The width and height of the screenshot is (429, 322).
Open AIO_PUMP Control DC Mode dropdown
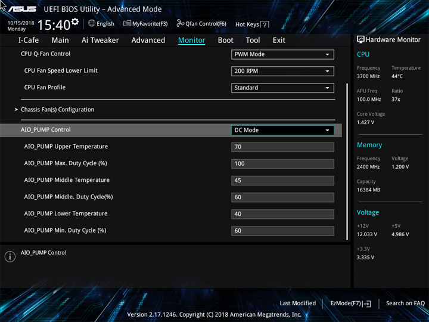pos(282,130)
